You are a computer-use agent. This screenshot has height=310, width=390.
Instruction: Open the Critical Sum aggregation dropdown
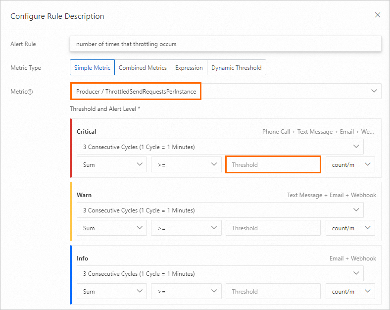click(112, 165)
